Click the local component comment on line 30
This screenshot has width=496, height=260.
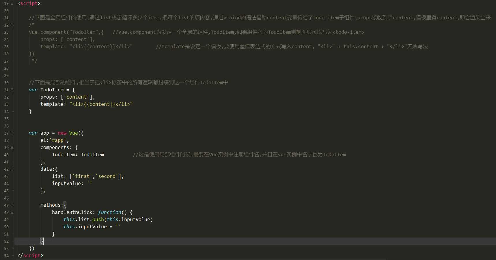tap(128, 83)
